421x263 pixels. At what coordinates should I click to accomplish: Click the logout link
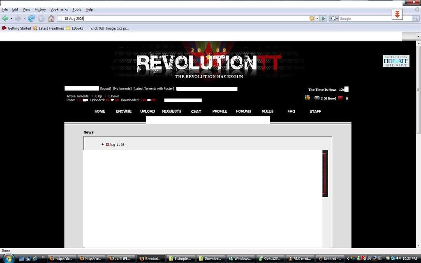click(106, 89)
